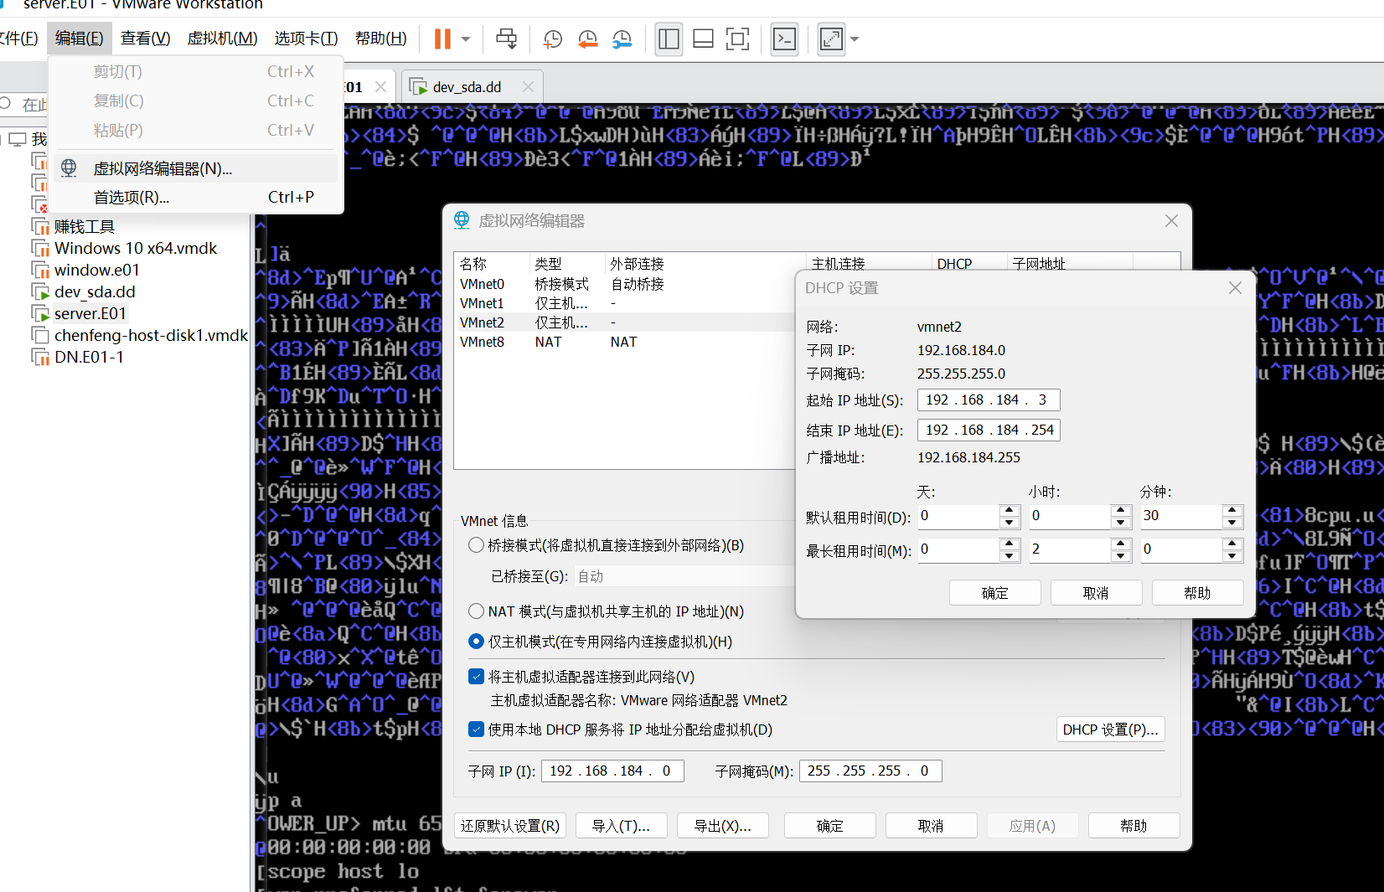Toggle the thumbnail bar icon
This screenshot has width=1384, height=892.
[703, 39]
